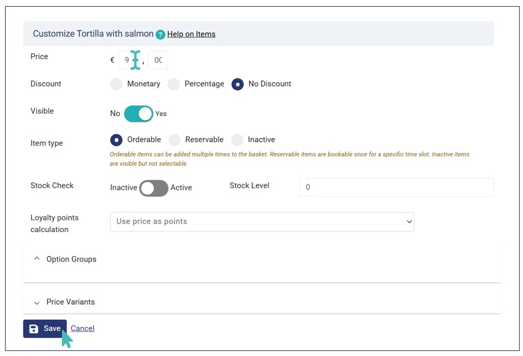Click the cents price field
The width and height of the screenshot is (523, 356).
click(158, 60)
